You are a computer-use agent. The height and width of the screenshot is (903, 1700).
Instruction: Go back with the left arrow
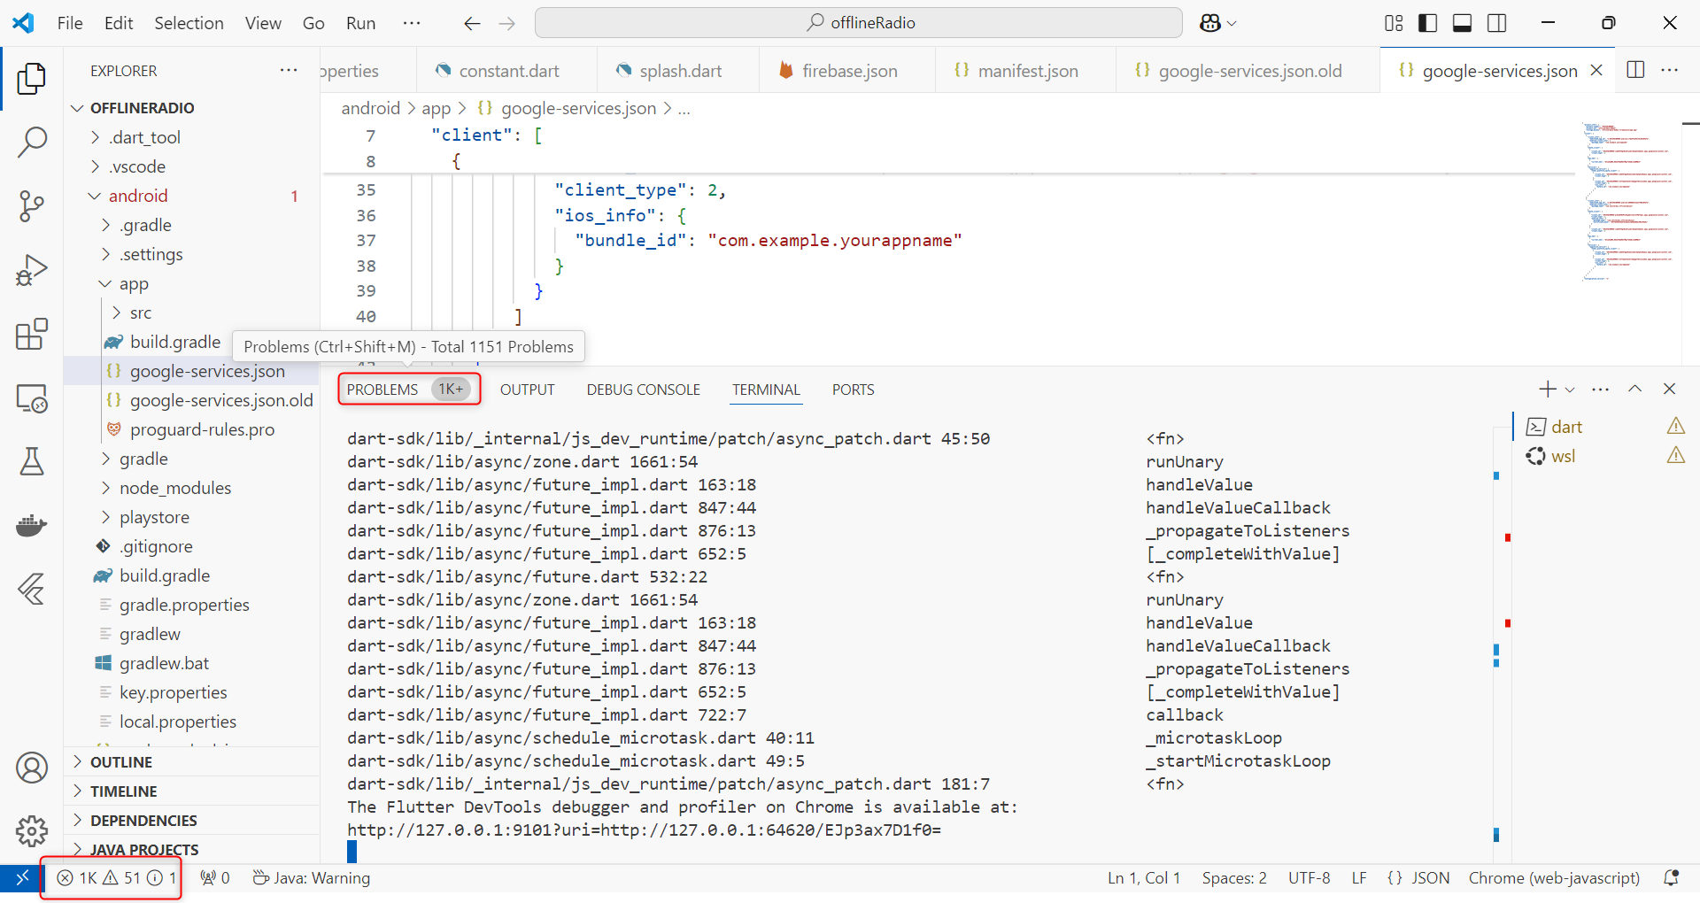pos(472,23)
